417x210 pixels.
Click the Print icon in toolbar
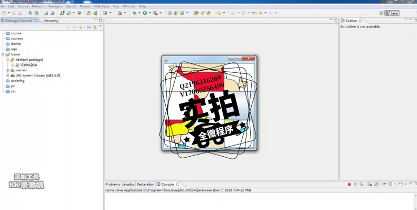[x=20, y=13]
